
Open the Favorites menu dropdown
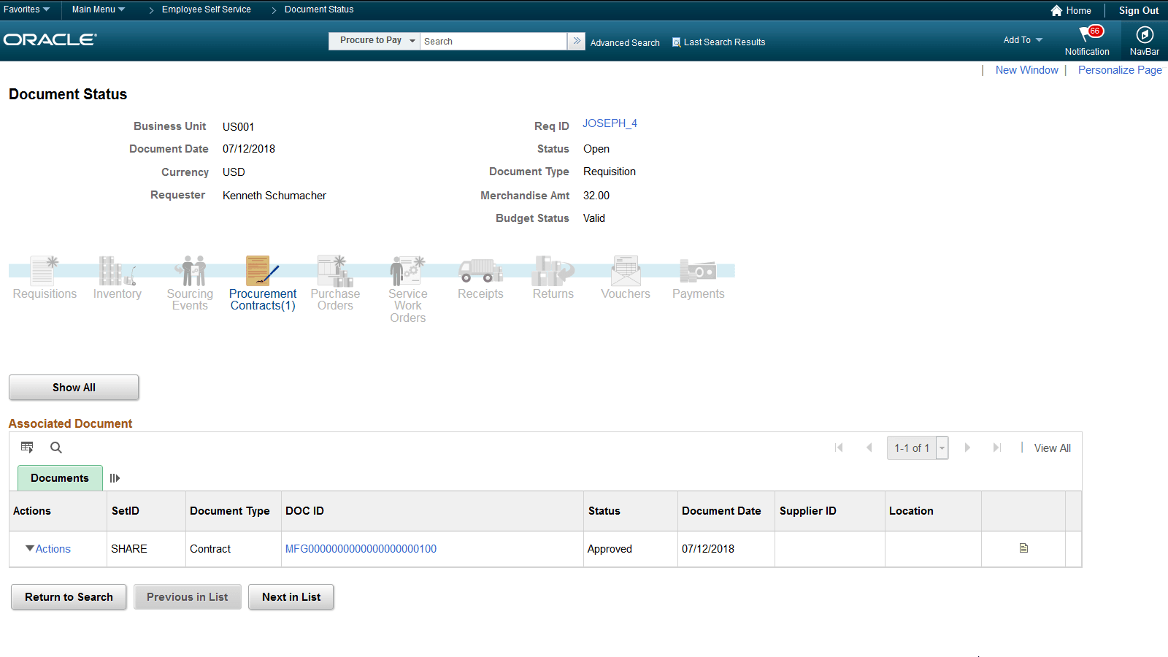point(26,9)
